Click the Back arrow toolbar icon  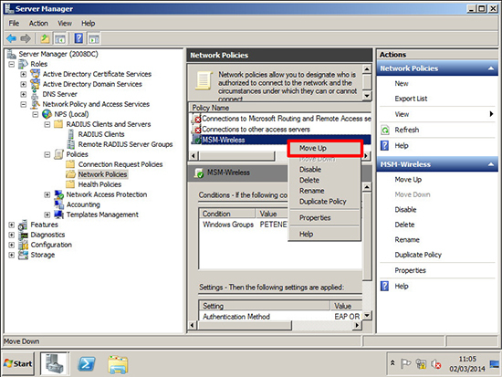click(11, 38)
